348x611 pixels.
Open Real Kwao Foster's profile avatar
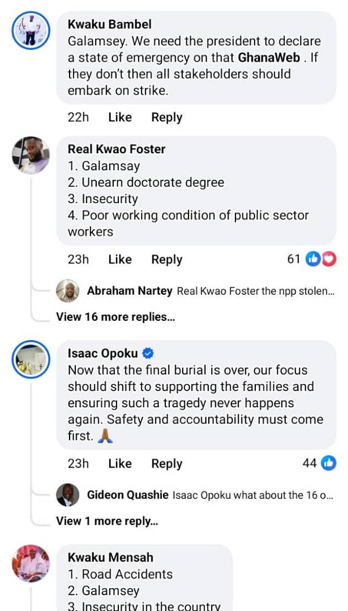point(31,156)
